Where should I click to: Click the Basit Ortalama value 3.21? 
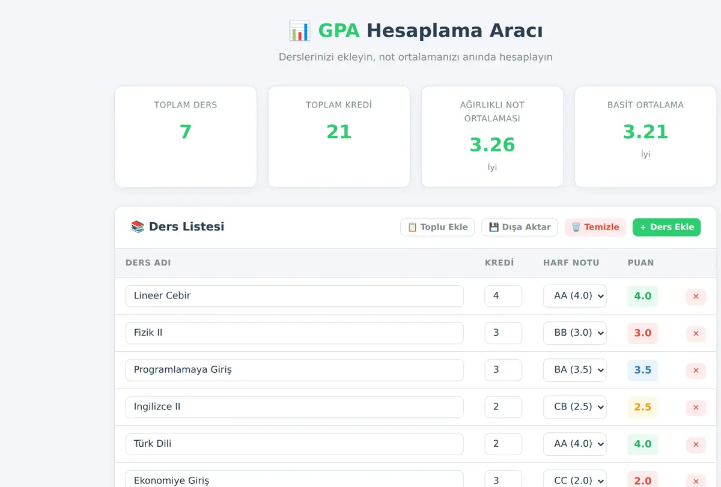coord(645,132)
